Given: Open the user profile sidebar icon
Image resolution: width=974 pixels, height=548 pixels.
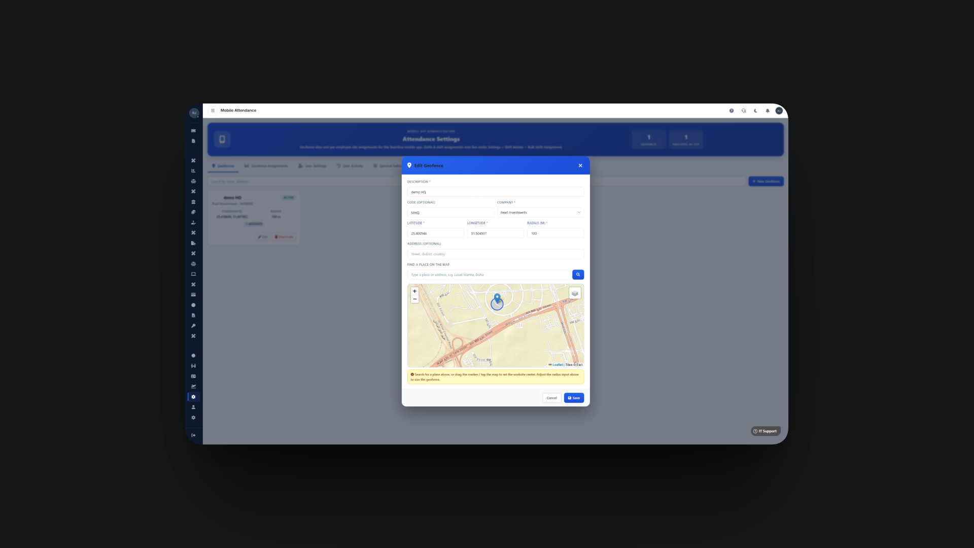Looking at the screenshot, I should (x=193, y=407).
